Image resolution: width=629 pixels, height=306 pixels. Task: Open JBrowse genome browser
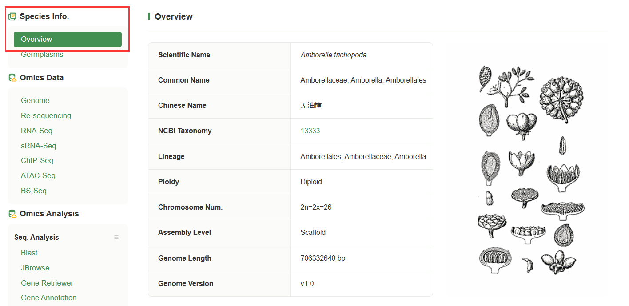coord(35,268)
